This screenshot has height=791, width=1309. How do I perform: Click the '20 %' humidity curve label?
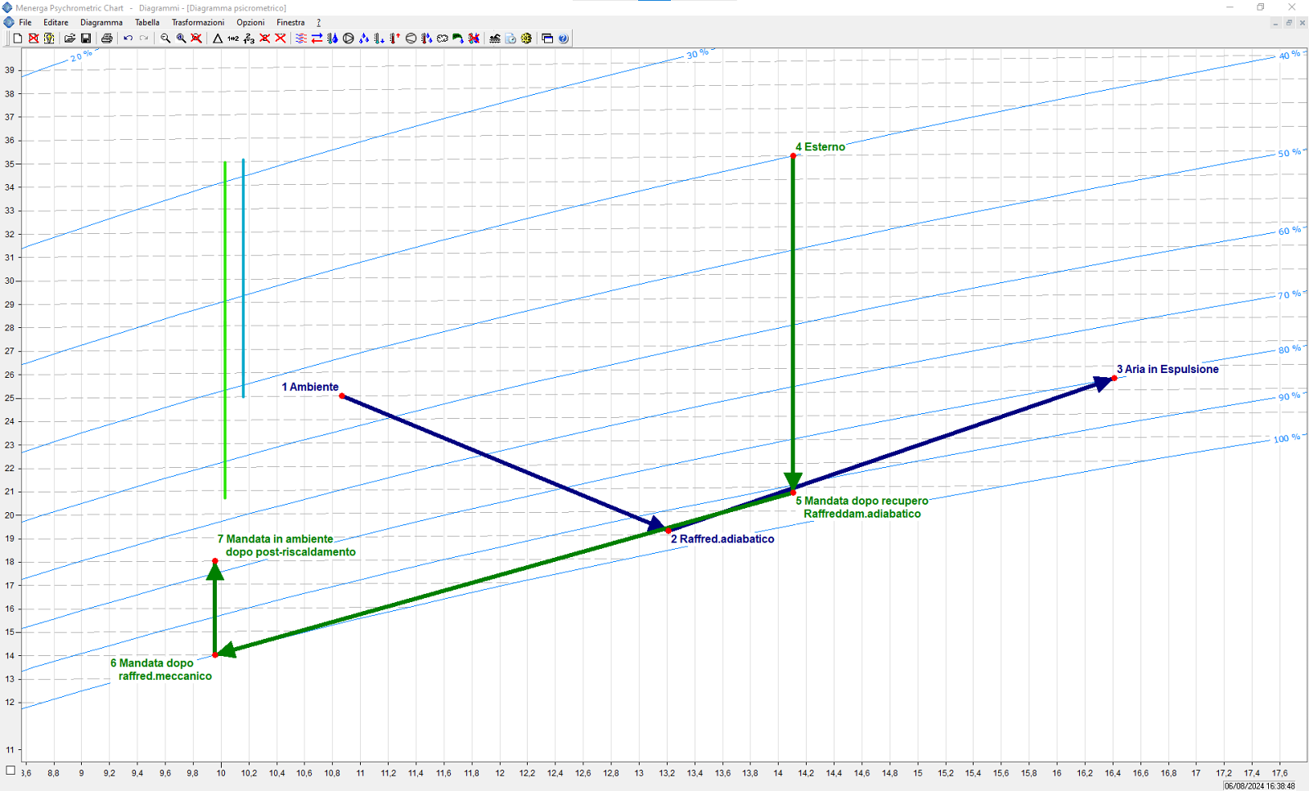point(81,56)
